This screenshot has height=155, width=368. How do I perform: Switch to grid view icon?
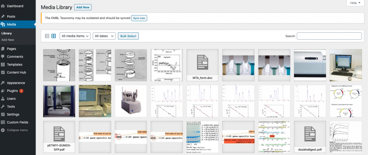coord(54,36)
